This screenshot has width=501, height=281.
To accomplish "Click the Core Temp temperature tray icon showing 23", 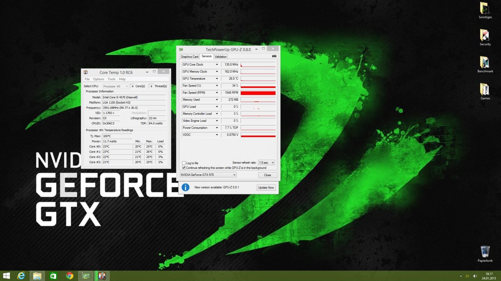I will coord(467,276).
